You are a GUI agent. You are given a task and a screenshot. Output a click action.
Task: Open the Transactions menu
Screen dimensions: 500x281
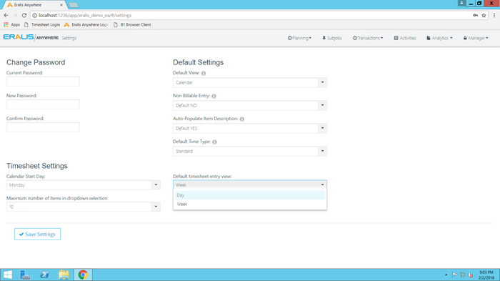click(x=368, y=38)
